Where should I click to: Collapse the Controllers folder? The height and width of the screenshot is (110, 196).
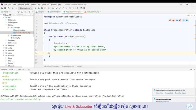coord(9,28)
